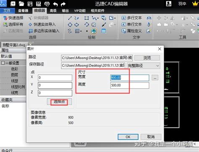Viewport: 199px width, 152px height.
Task: Click Polygon Entity Input
Action: pyautogui.click(x=44, y=31)
